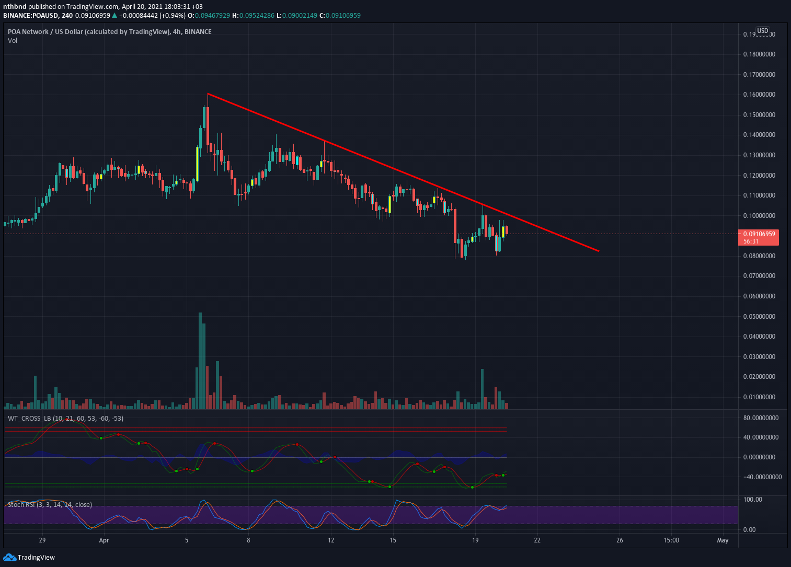Screen dimensions: 791x567
Task: Click the 100.00 Stoch RSI scale label
Action: (753, 500)
